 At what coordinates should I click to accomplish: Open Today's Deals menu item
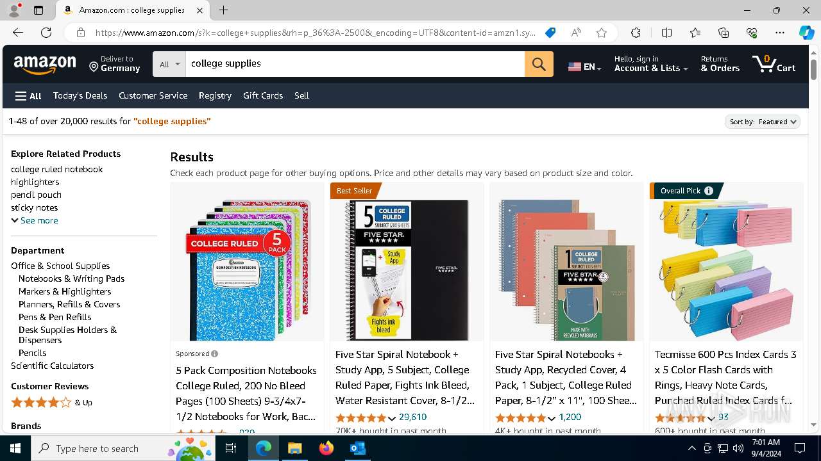tap(80, 95)
